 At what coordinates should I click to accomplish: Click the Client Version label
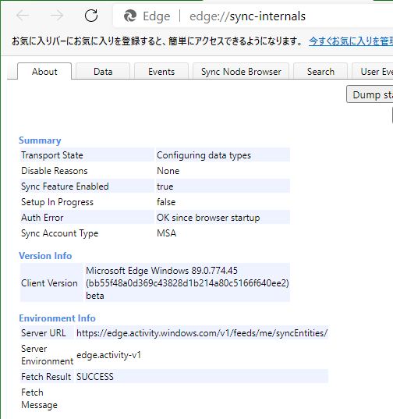point(49,283)
